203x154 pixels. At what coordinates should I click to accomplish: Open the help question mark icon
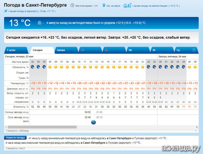tap(194, 50)
